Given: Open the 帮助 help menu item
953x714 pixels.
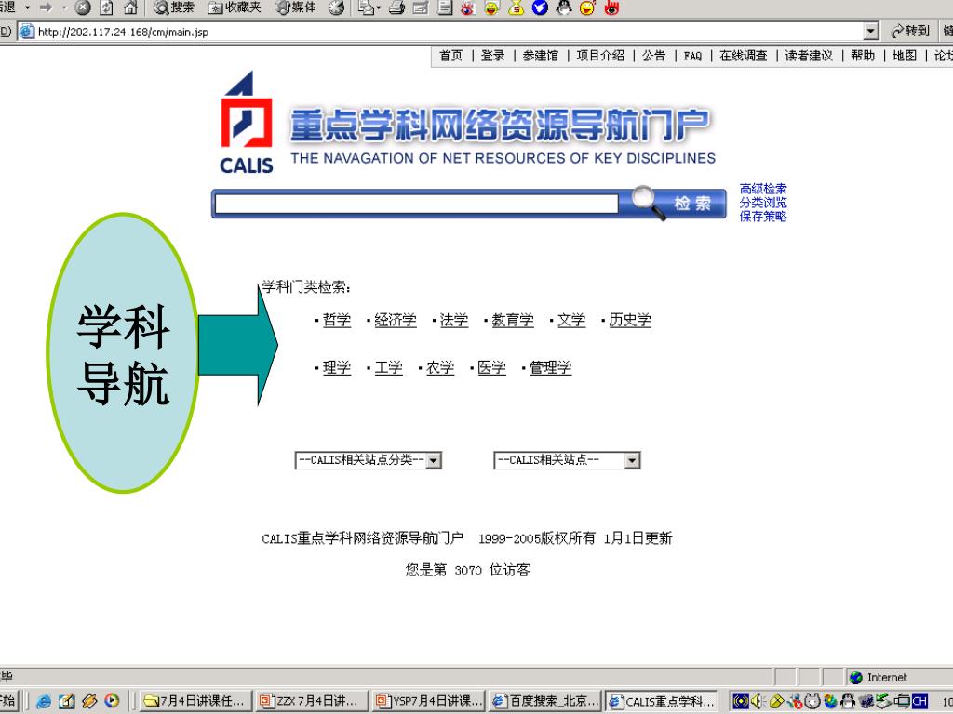Looking at the screenshot, I should tap(863, 56).
